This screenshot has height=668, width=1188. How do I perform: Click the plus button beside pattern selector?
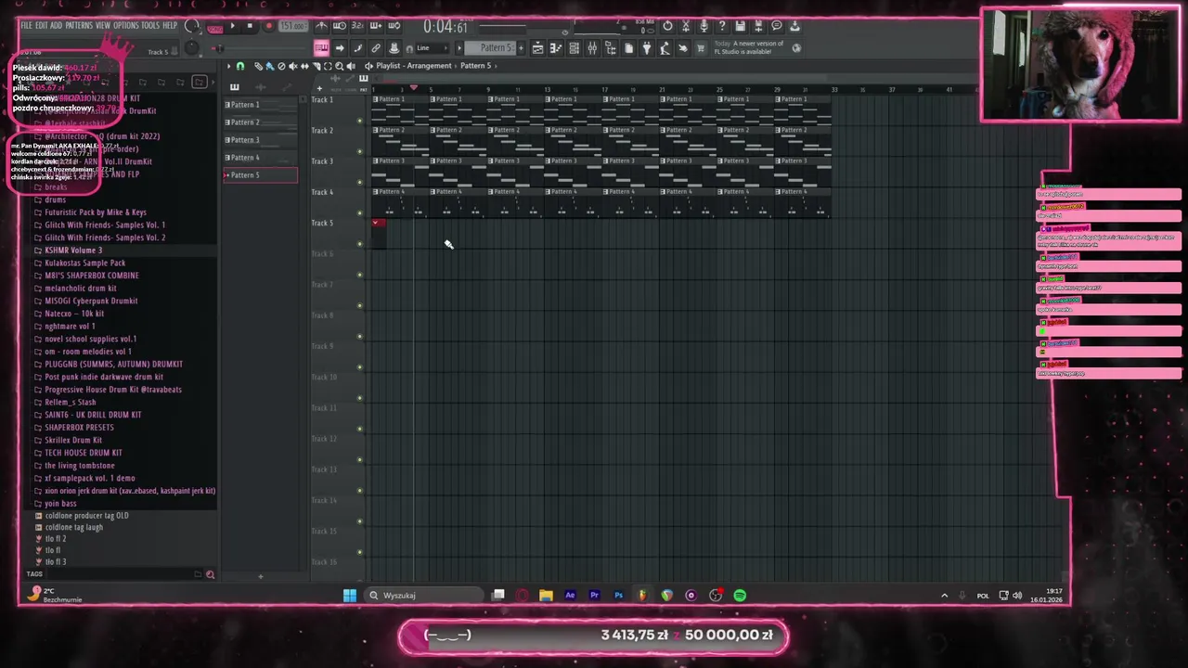pyautogui.click(x=521, y=48)
